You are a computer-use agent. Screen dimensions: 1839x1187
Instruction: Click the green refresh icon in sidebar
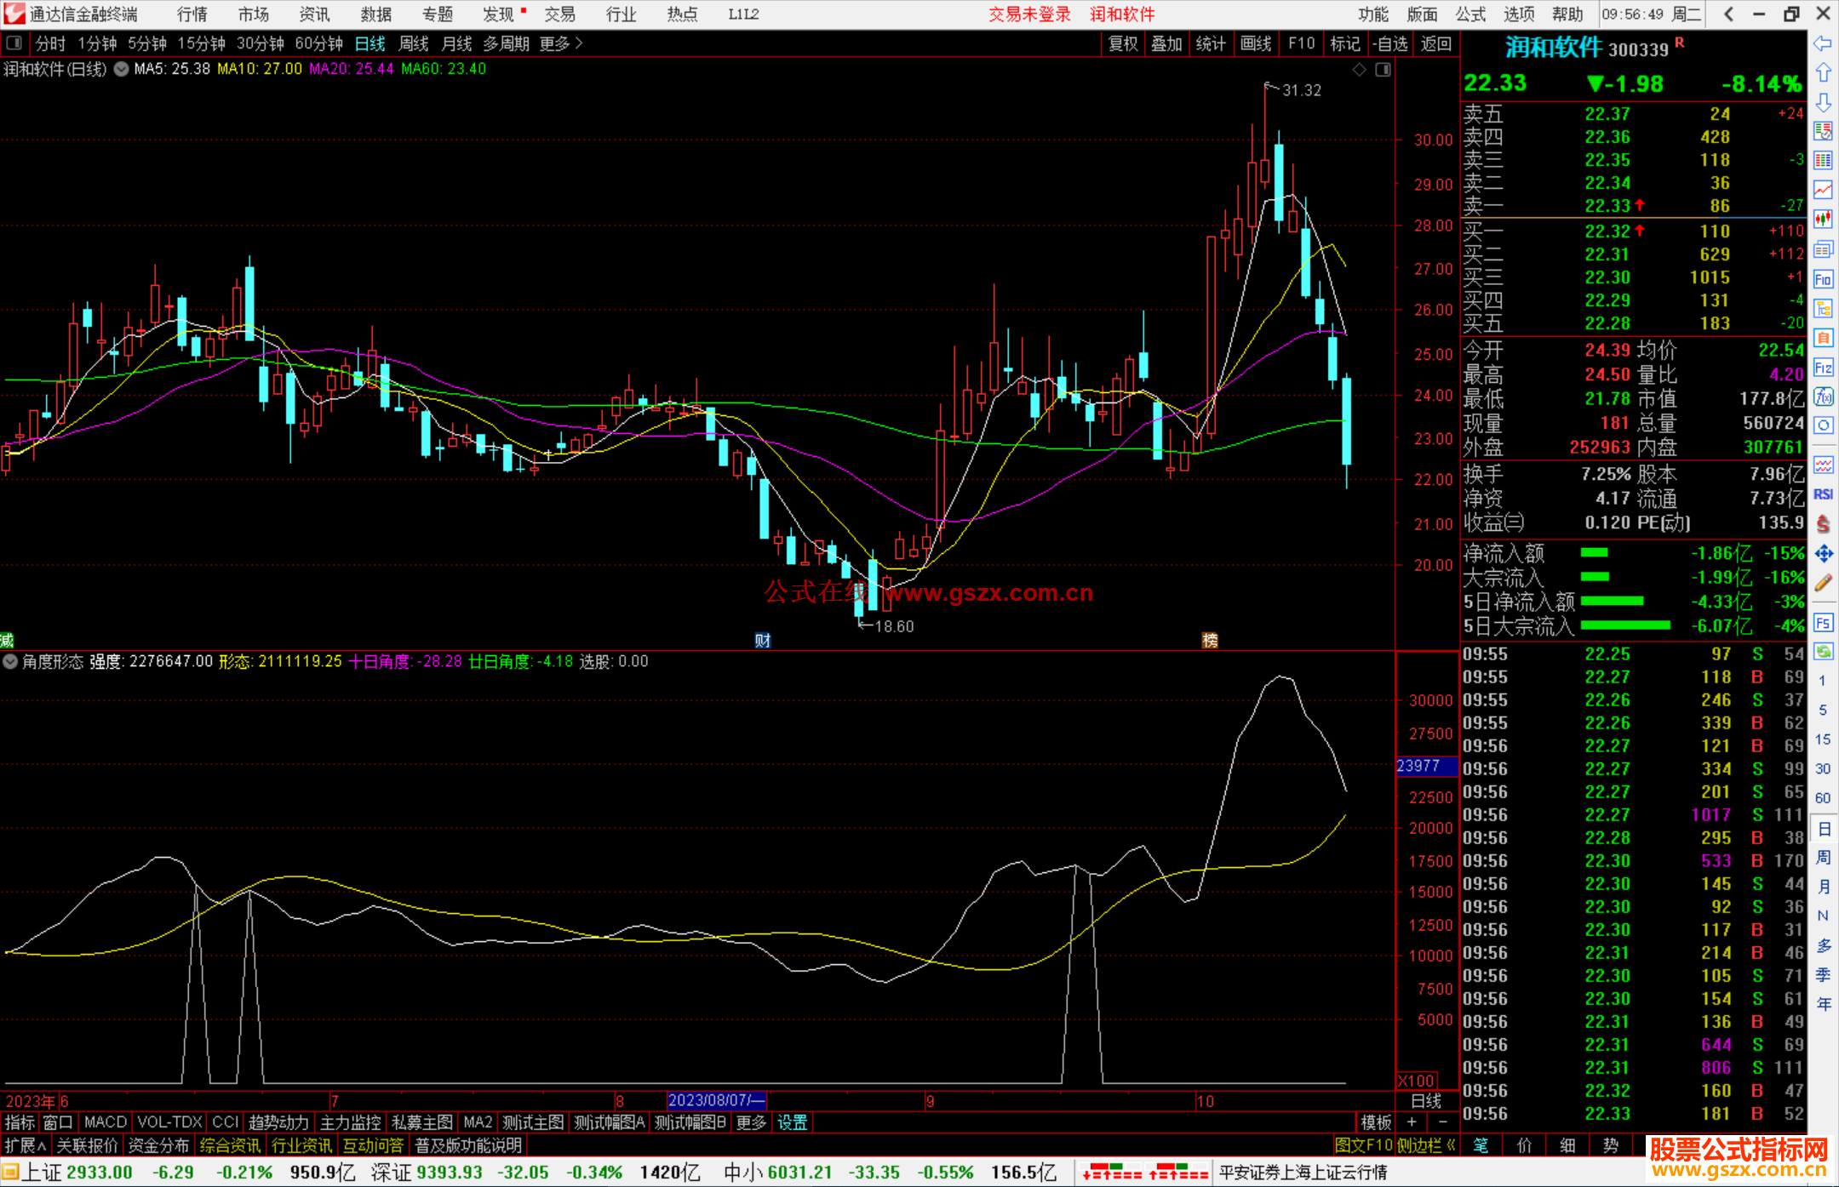pyautogui.click(x=1823, y=652)
